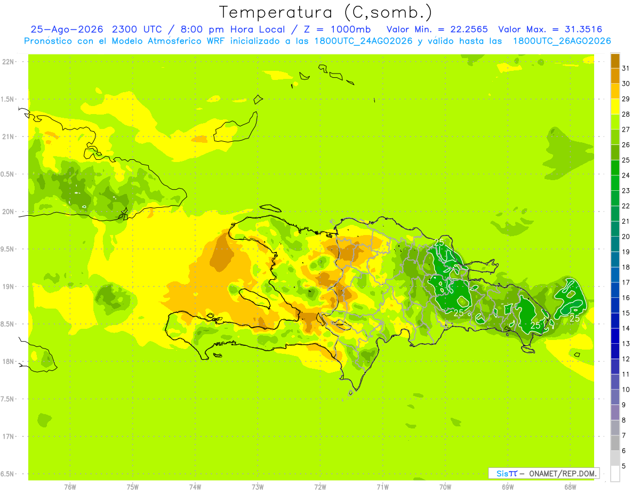Screen dimensions: 640x494
Task: Click the '22N' latitude axis label
Action: (9, 62)
